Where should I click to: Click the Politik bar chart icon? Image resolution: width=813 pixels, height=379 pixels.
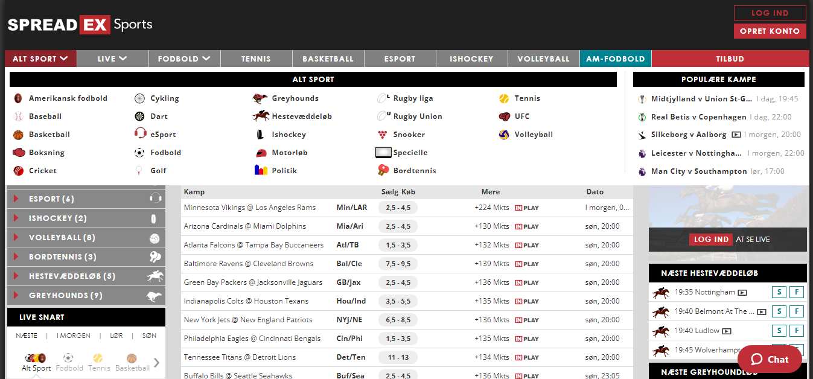(x=261, y=170)
